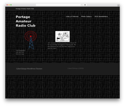This screenshot has width=125, height=106.
Task: Click the 442.875 MHz repeater frequency text
Action: click(x=20, y=54)
